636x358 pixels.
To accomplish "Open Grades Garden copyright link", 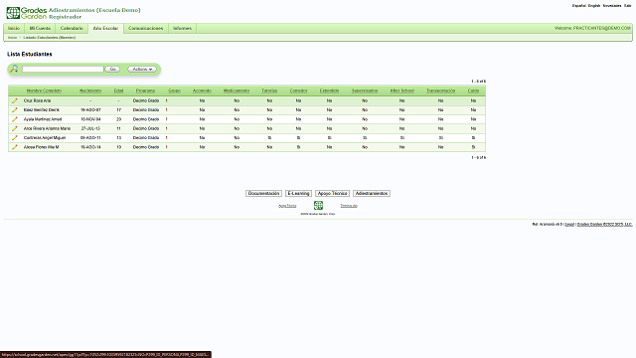I will point(604,224).
